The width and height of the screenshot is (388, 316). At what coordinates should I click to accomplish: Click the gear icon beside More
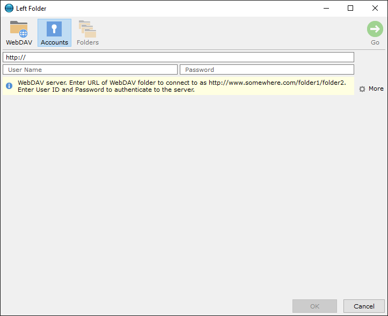(362, 89)
